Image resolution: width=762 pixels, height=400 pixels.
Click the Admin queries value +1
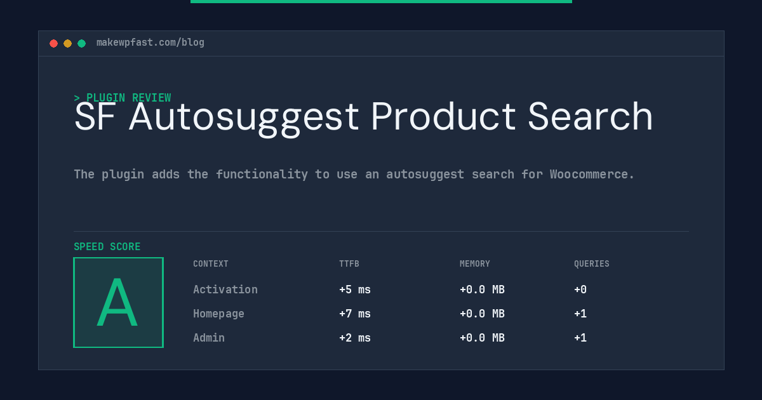[x=580, y=338]
